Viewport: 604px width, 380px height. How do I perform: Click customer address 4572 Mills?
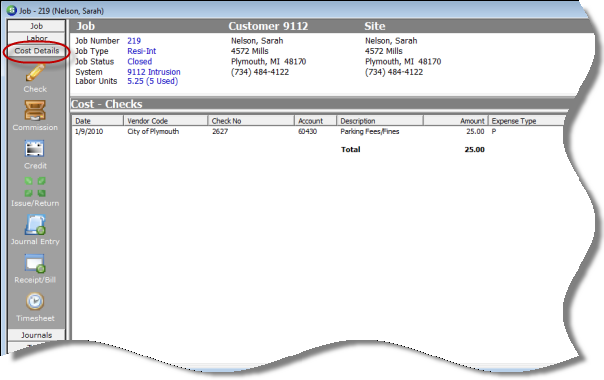pyautogui.click(x=249, y=51)
